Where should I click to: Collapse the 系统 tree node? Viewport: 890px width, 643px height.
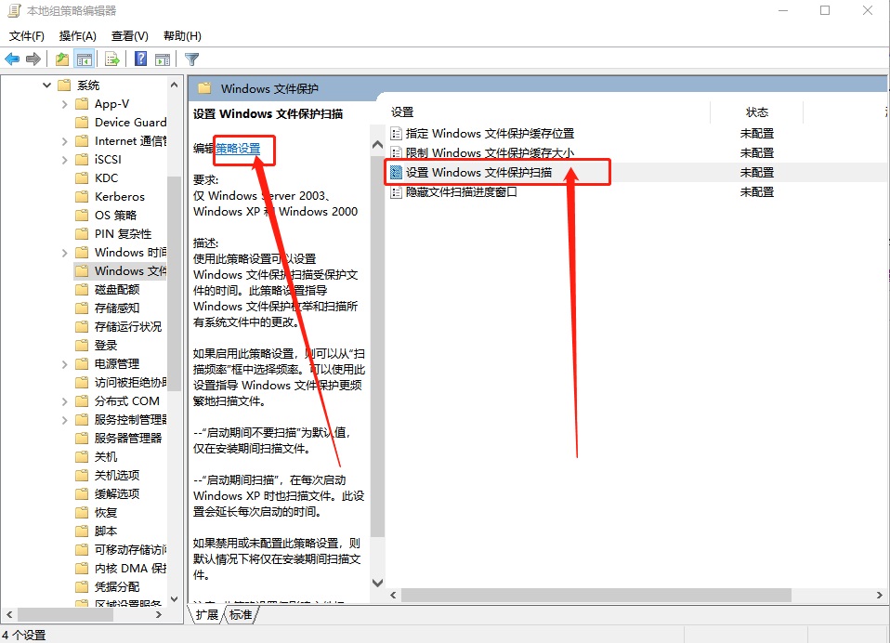46,85
